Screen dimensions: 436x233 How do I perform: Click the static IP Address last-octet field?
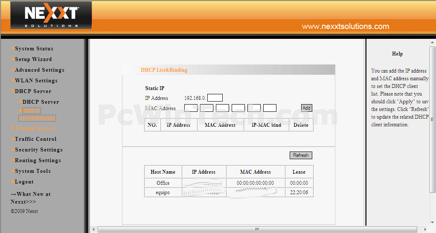[x=215, y=98]
